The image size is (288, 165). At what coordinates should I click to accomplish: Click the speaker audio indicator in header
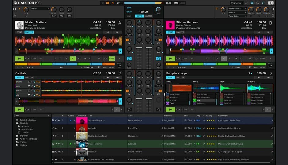click(112, 3)
